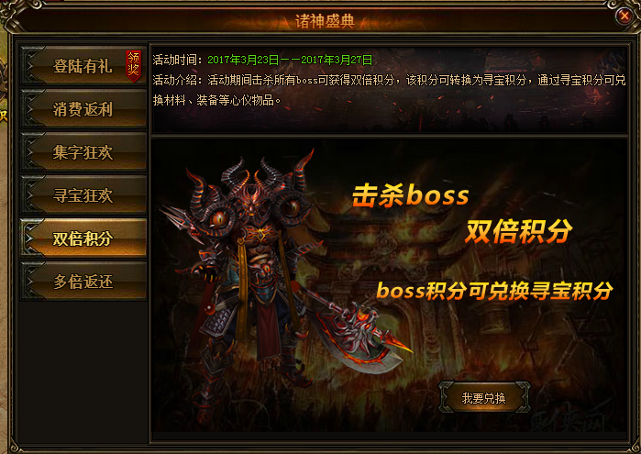Open the 登陆有礼 sidebar tab
The image size is (641, 454).
click(83, 65)
